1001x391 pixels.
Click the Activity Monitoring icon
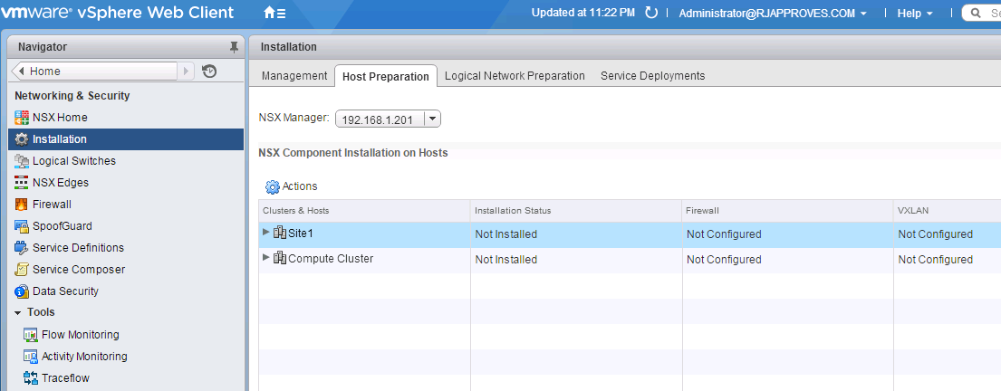pos(31,356)
